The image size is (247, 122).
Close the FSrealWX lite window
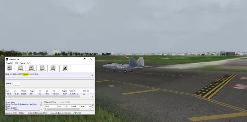[91, 59]
